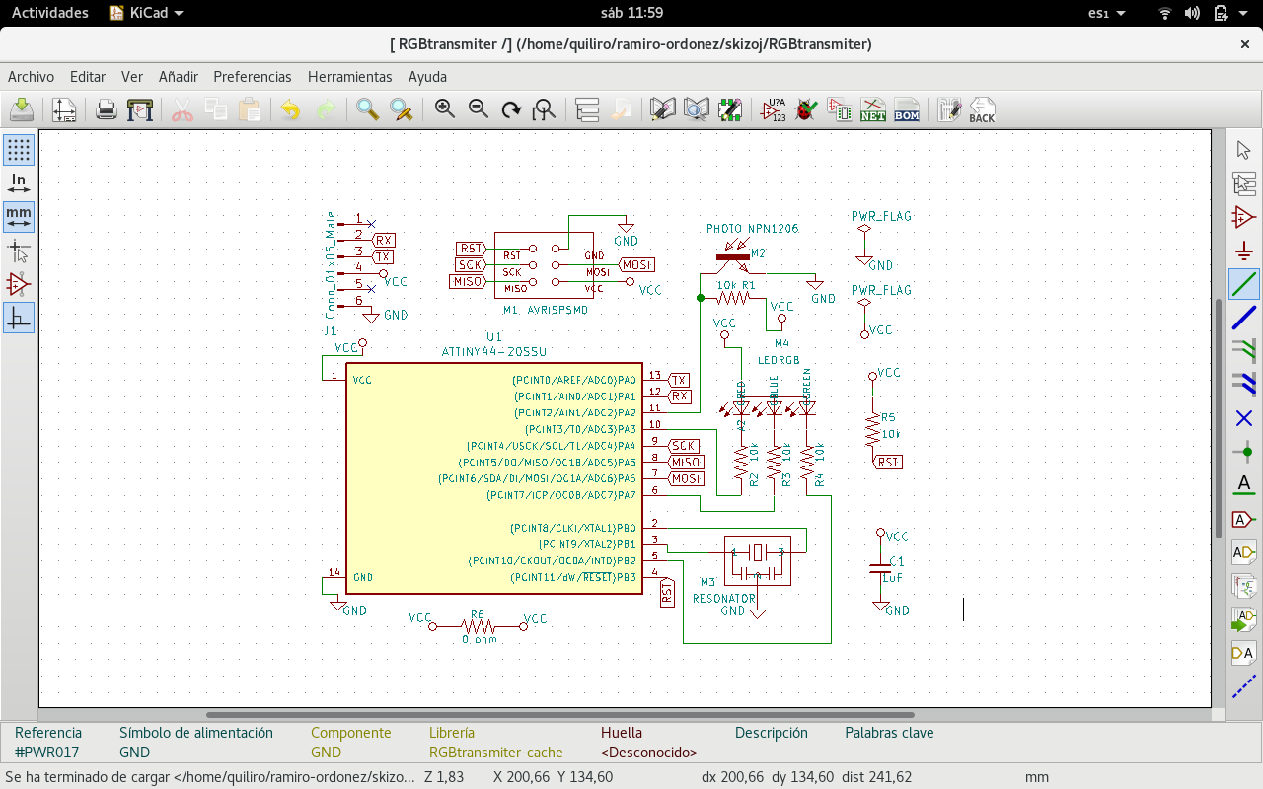Toggle show hidden pins option

tap(19, 284)
